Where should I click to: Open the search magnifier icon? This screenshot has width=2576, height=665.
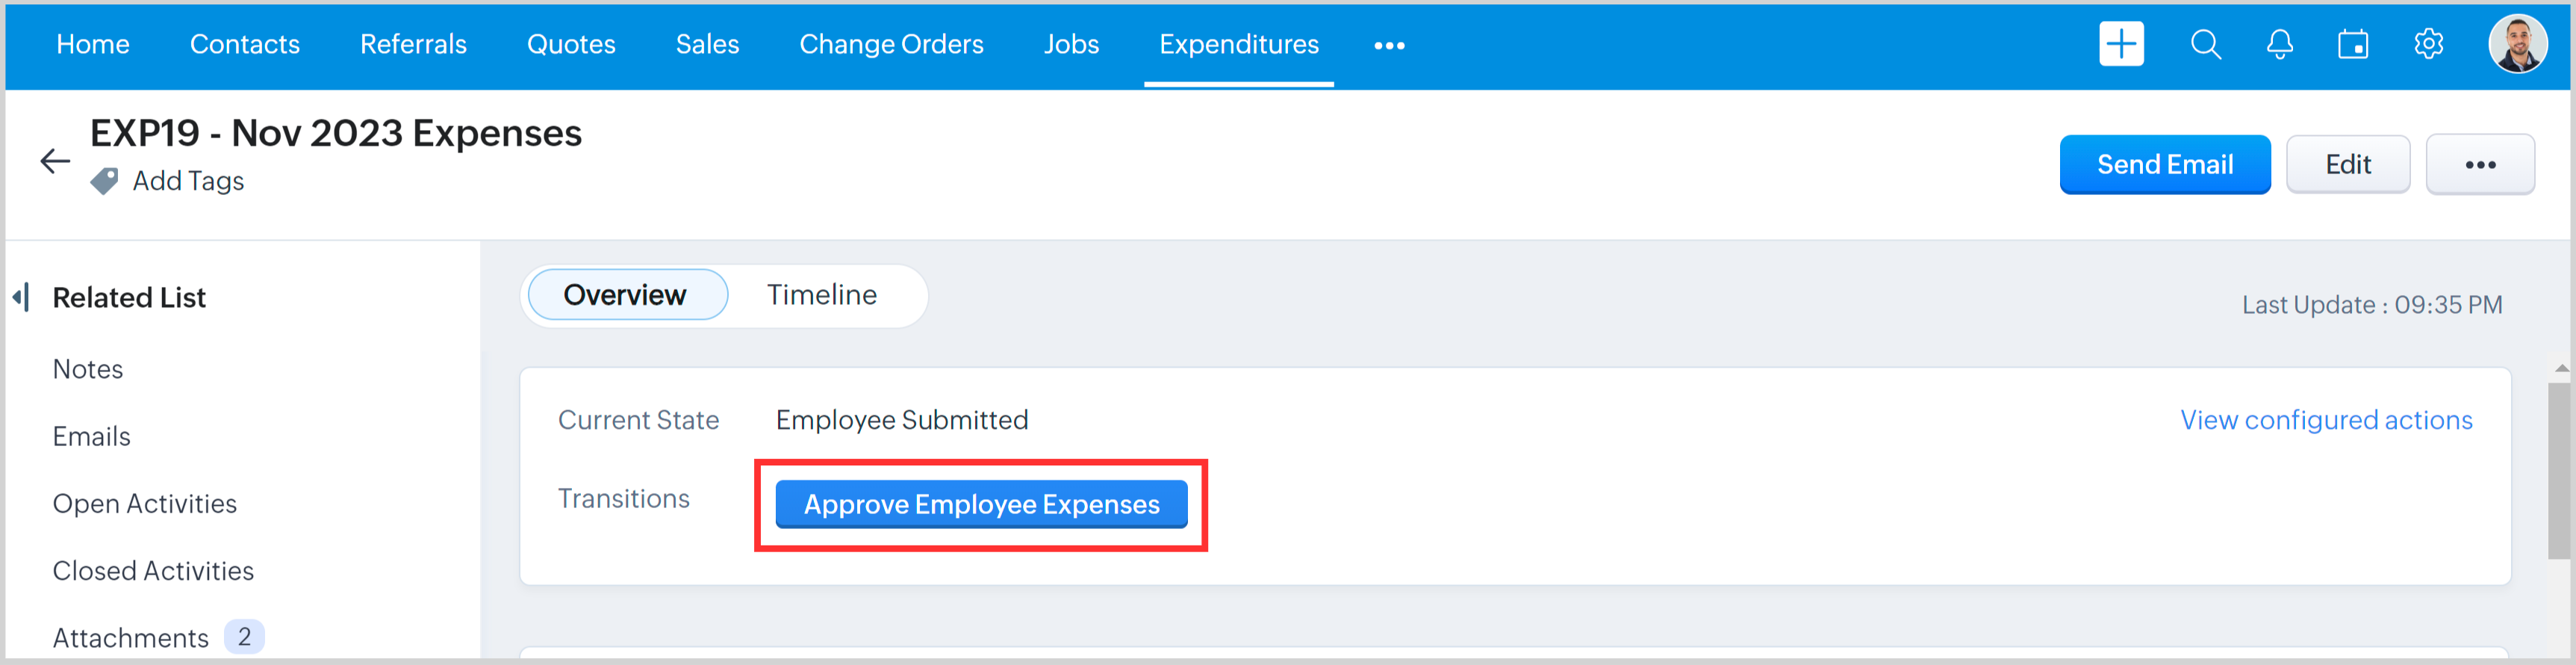click(x=2205, y=44)
